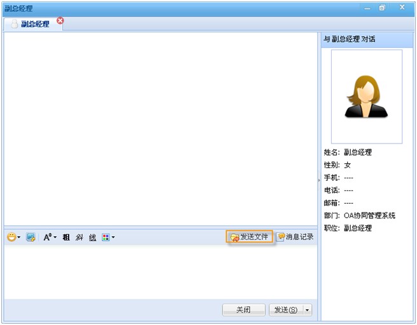Minimize the chat window

pos(367,8)
